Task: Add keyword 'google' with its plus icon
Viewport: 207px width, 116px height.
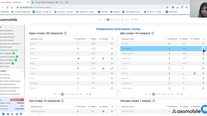Action: (112, 43)
